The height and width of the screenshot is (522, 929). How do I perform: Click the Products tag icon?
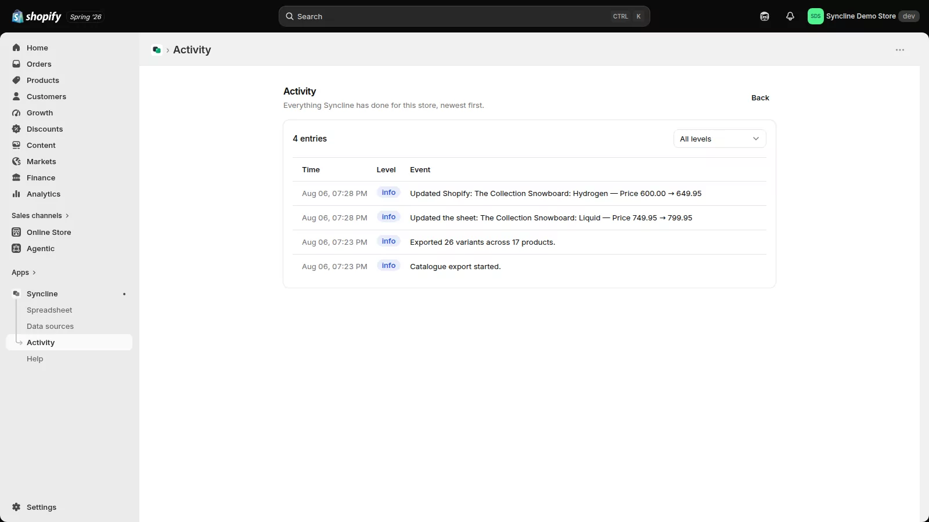pos(16,80)
